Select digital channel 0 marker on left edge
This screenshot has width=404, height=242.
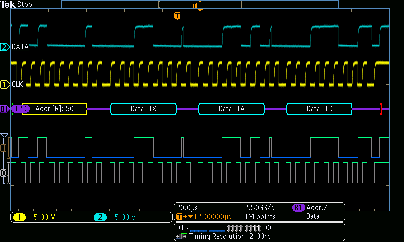4,173
